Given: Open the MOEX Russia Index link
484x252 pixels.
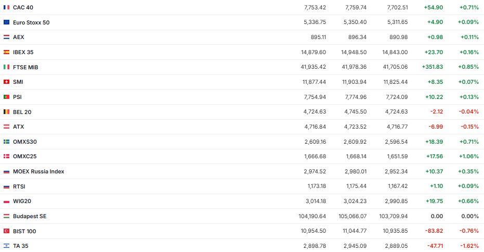Looking at the screenshot, I should click(38, 171).
